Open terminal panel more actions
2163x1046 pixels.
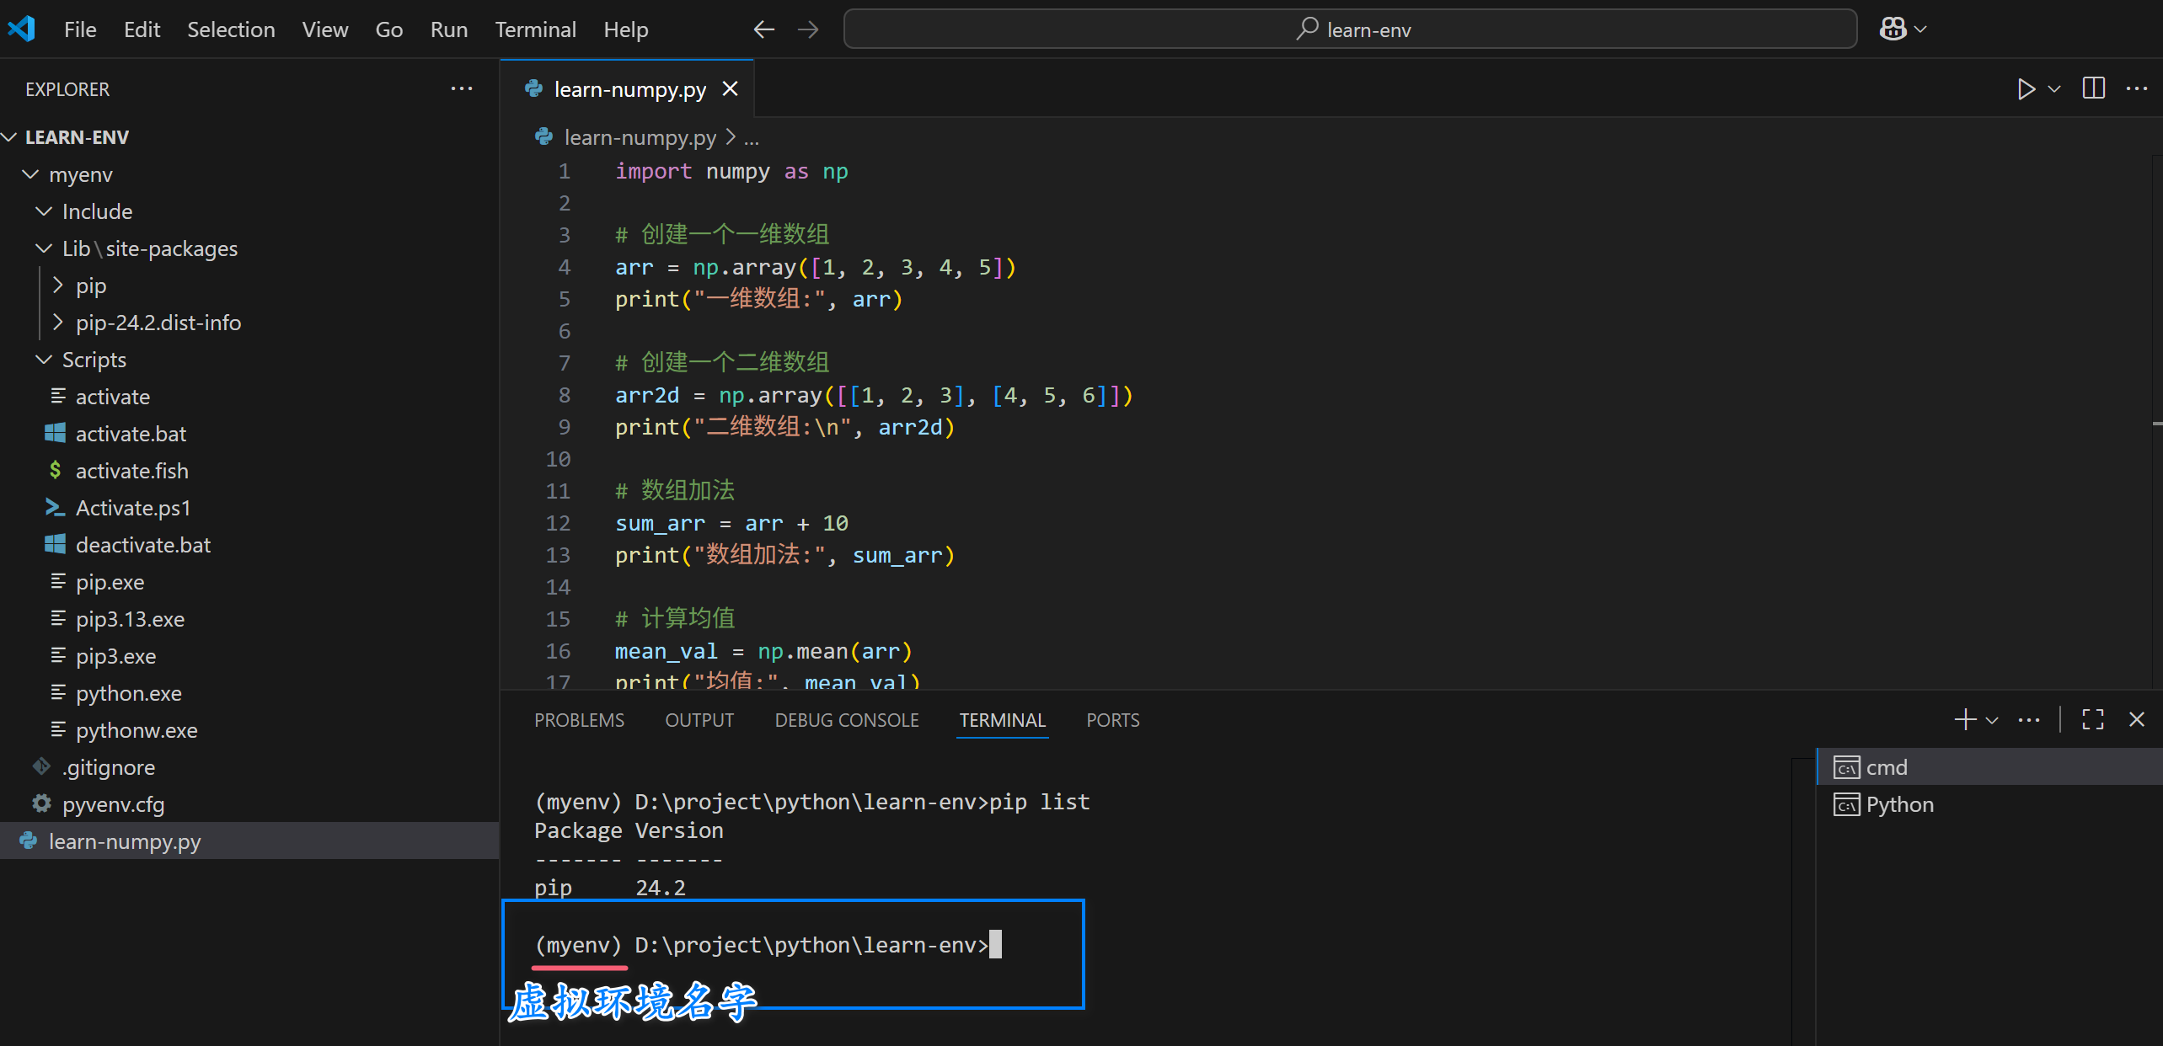pyautogui.click(x=2028, y=719)
